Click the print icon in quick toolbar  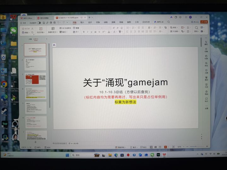pos(51,23)
